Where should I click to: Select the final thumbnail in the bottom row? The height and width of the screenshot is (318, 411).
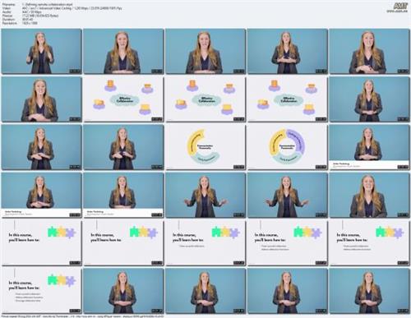coord(369,291)
